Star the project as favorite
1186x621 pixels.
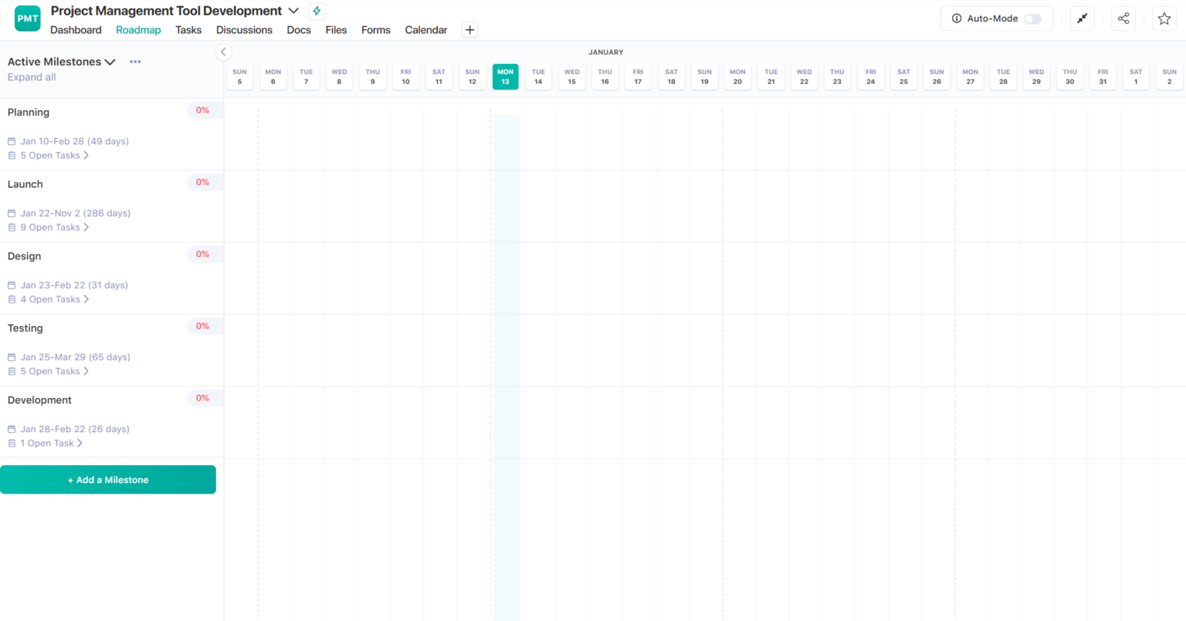(x=1164, y=19)
